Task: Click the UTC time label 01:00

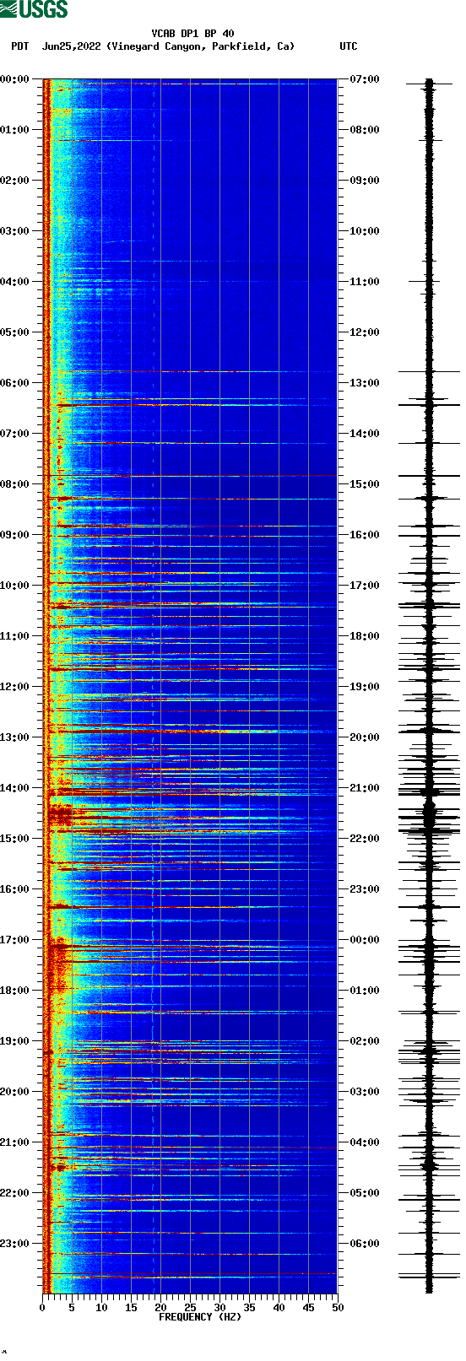Action: pyautogui.click(x=365, y=991)
